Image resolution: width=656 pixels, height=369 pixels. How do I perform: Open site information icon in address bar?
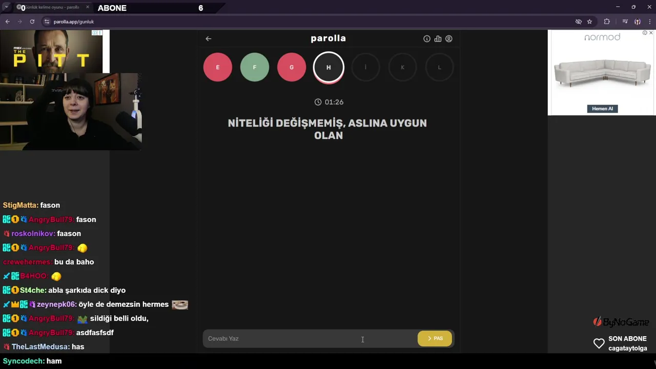47,22
